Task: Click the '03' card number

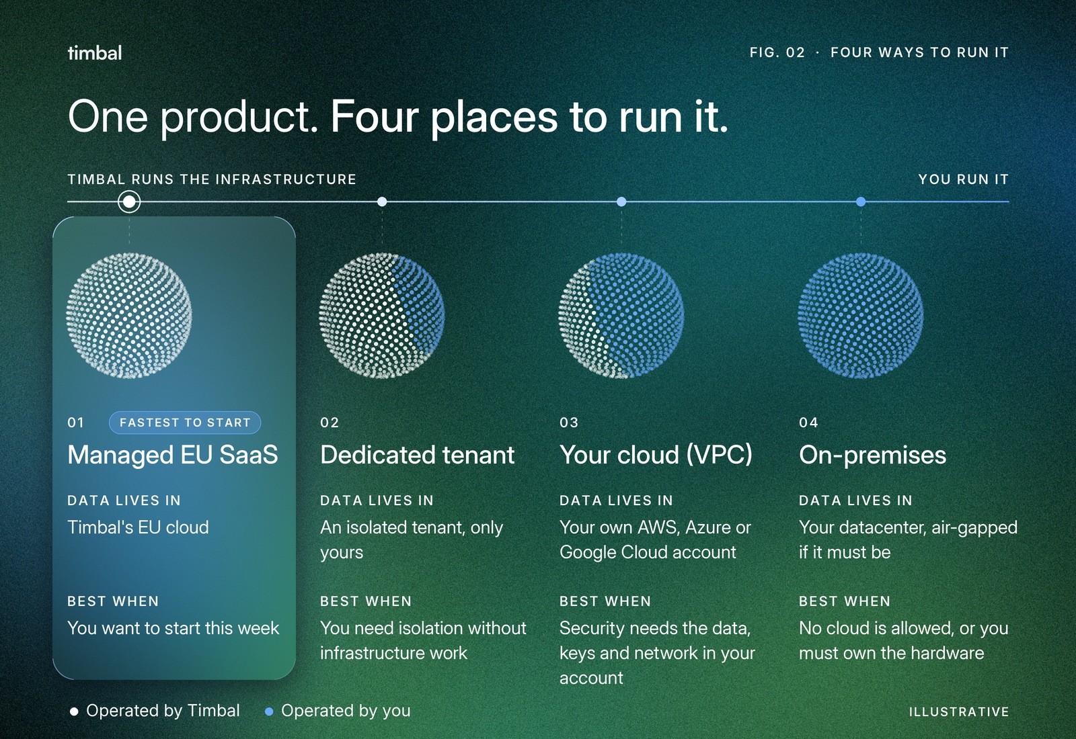Action: [x=569, y=423]
